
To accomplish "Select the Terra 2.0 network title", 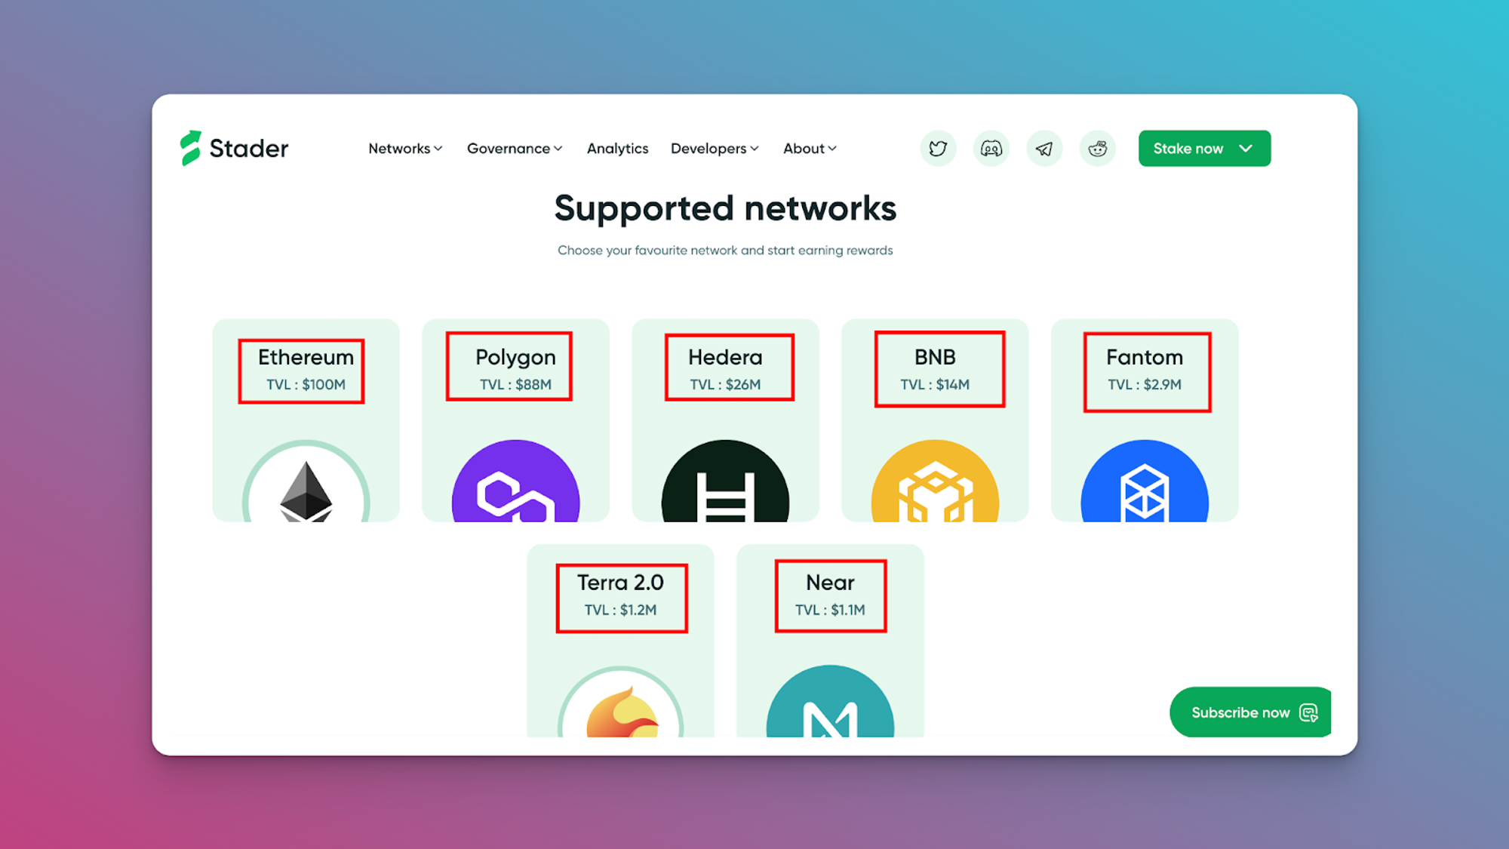I will coord(620,583).
